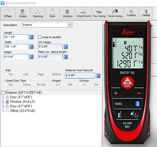Select the Top wall radio button
Screen dimensions: 157x147
6,74
